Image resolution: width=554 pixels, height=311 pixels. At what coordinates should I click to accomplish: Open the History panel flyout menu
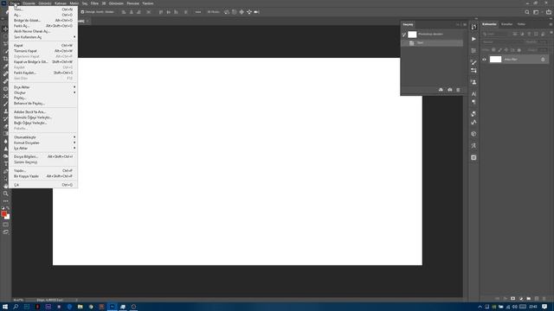tap(465, 25)
